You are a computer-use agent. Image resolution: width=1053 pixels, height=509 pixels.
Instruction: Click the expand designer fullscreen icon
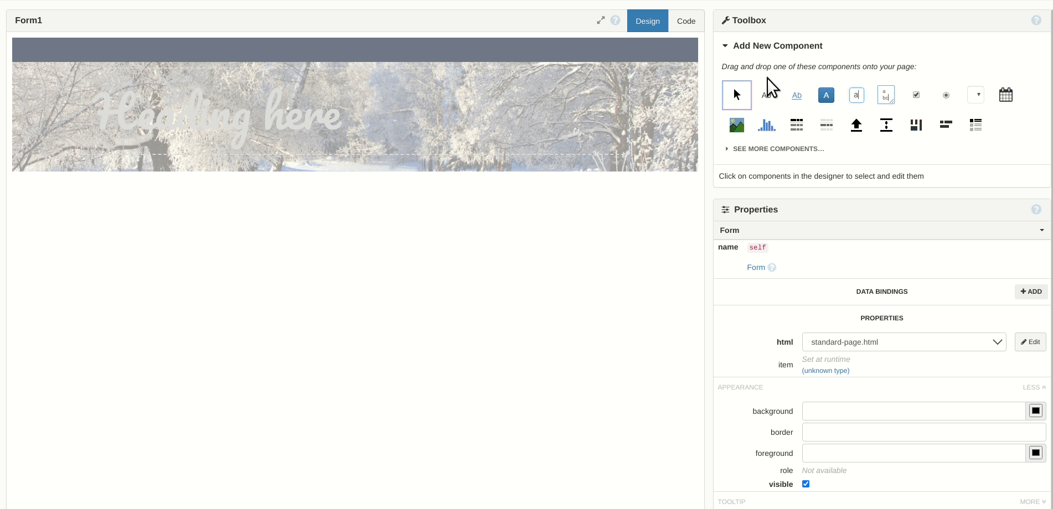pos(600,20)
